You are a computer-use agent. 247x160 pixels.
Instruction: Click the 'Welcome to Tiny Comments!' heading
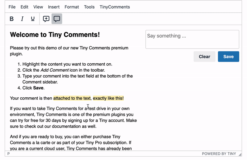click(55, 35)
